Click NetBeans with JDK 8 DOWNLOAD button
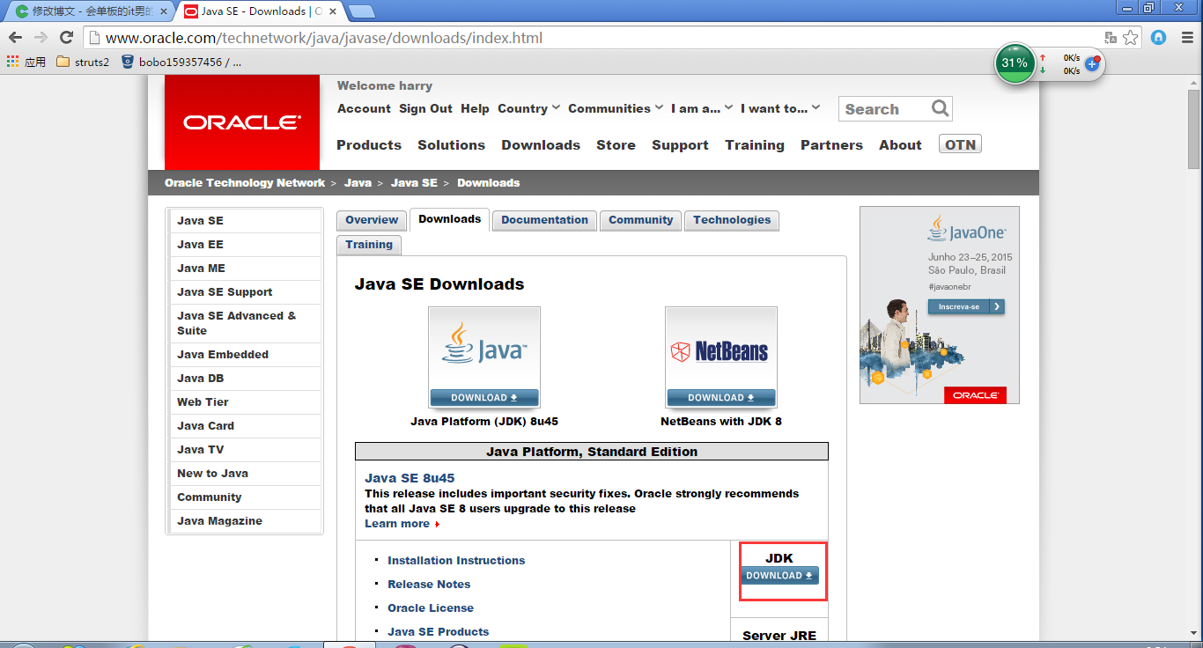The image size is (1203, 648). [x=720, y=397]
